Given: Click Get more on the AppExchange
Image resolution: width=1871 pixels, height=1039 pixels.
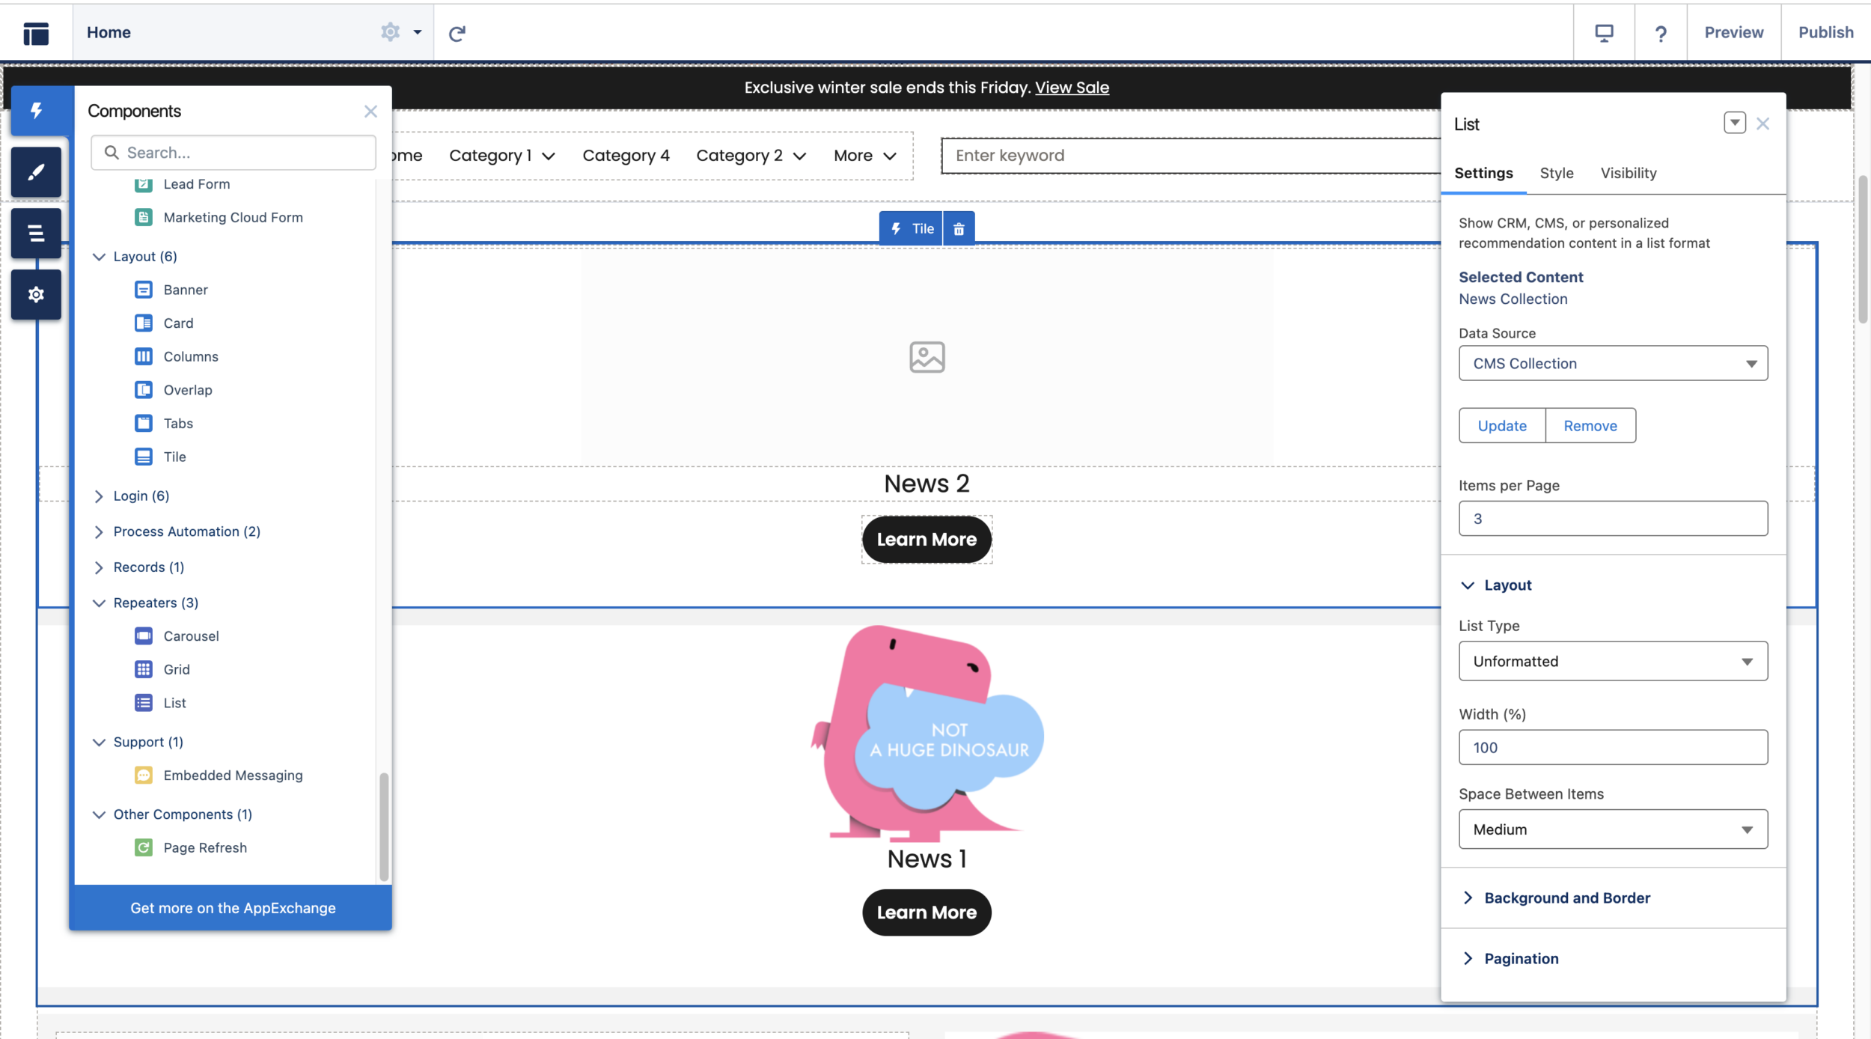Looking at the screenshot, I should tap(233, 908).
